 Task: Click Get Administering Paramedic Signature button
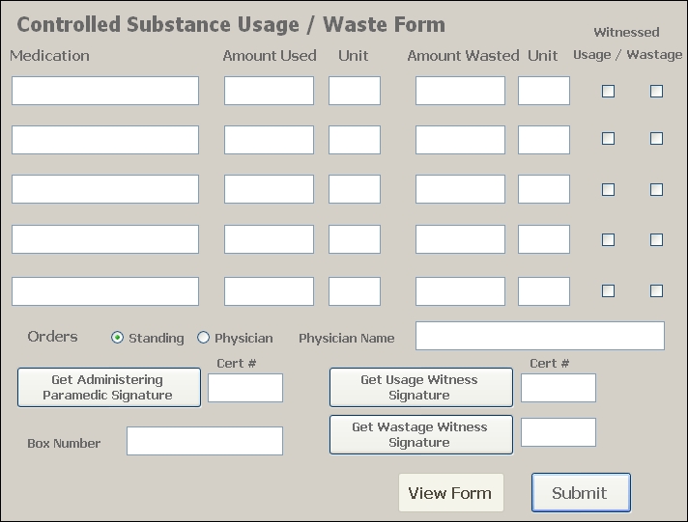point(108,388)
